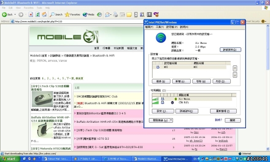Select the CTM WiFi network row

(x=192, y=103)
